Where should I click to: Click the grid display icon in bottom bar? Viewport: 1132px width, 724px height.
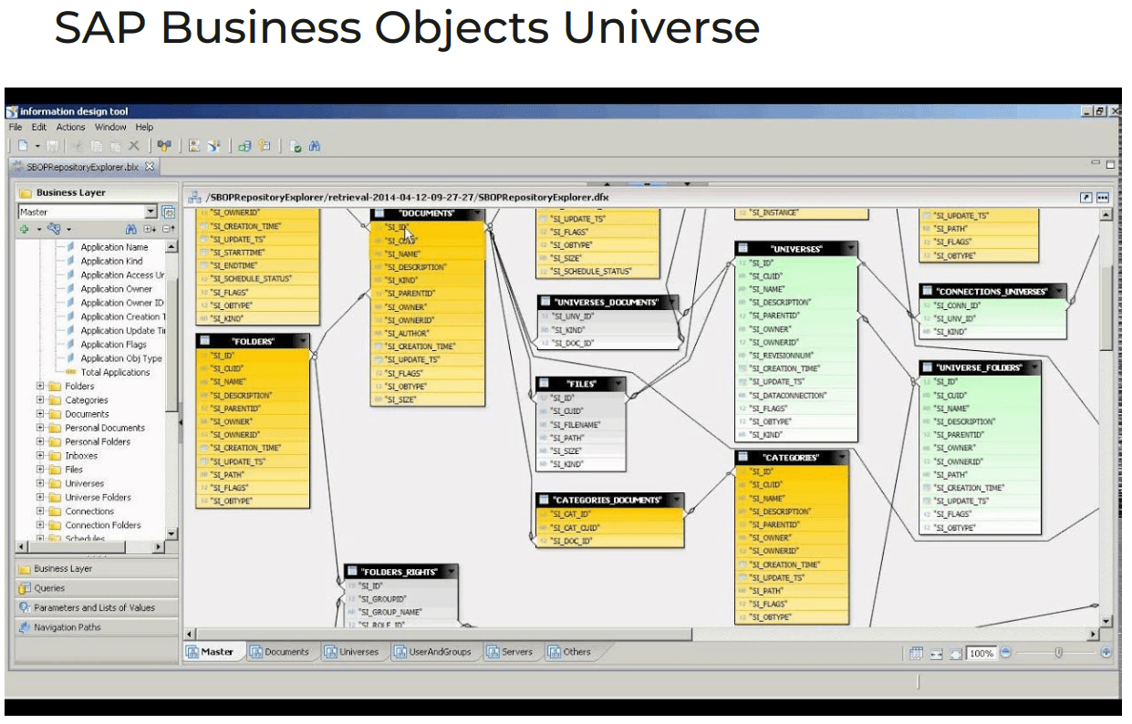pos(916,653)
